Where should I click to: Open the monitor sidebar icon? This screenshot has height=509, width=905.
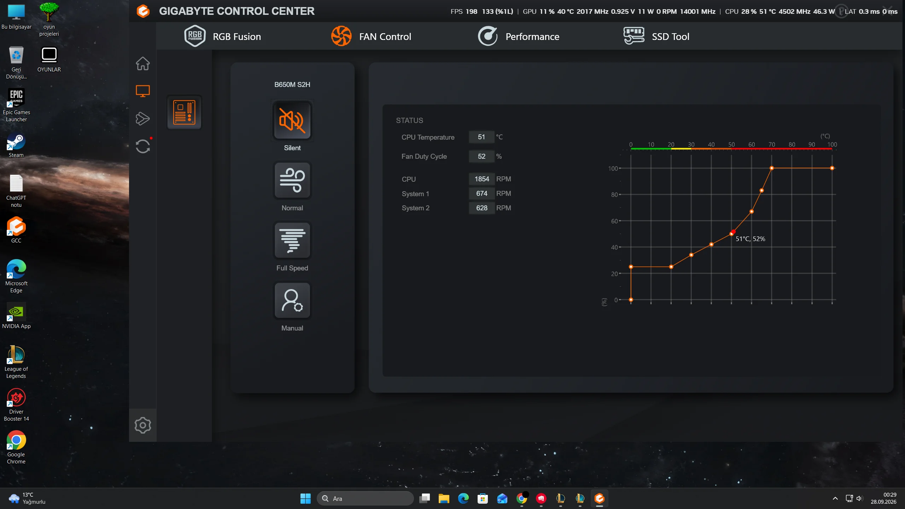coord(143,91)
